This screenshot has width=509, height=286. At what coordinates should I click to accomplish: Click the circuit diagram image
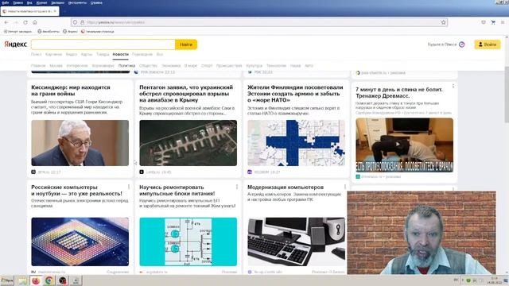pyautogui.click(x=188, y=242)
